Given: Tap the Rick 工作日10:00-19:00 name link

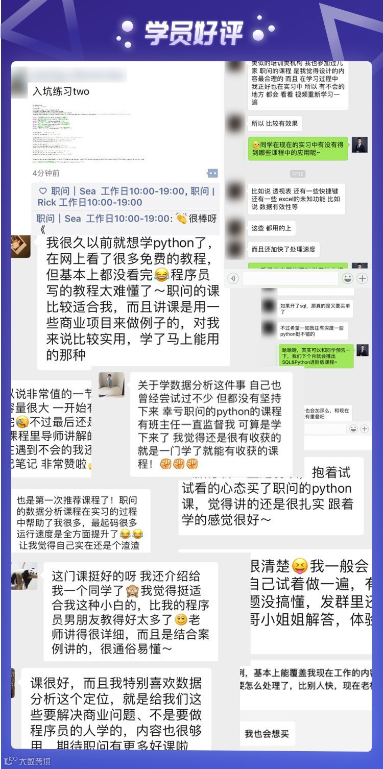Looking at the screenshot, I should coord(90,202).
